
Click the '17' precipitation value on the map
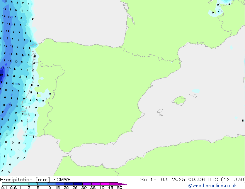point(3,67)
